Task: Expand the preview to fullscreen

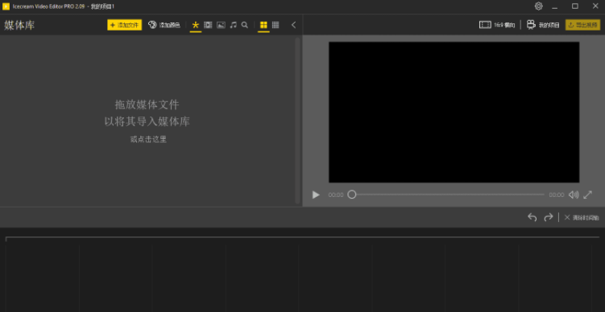Action: pyautogui.click(x=587, y=195)
